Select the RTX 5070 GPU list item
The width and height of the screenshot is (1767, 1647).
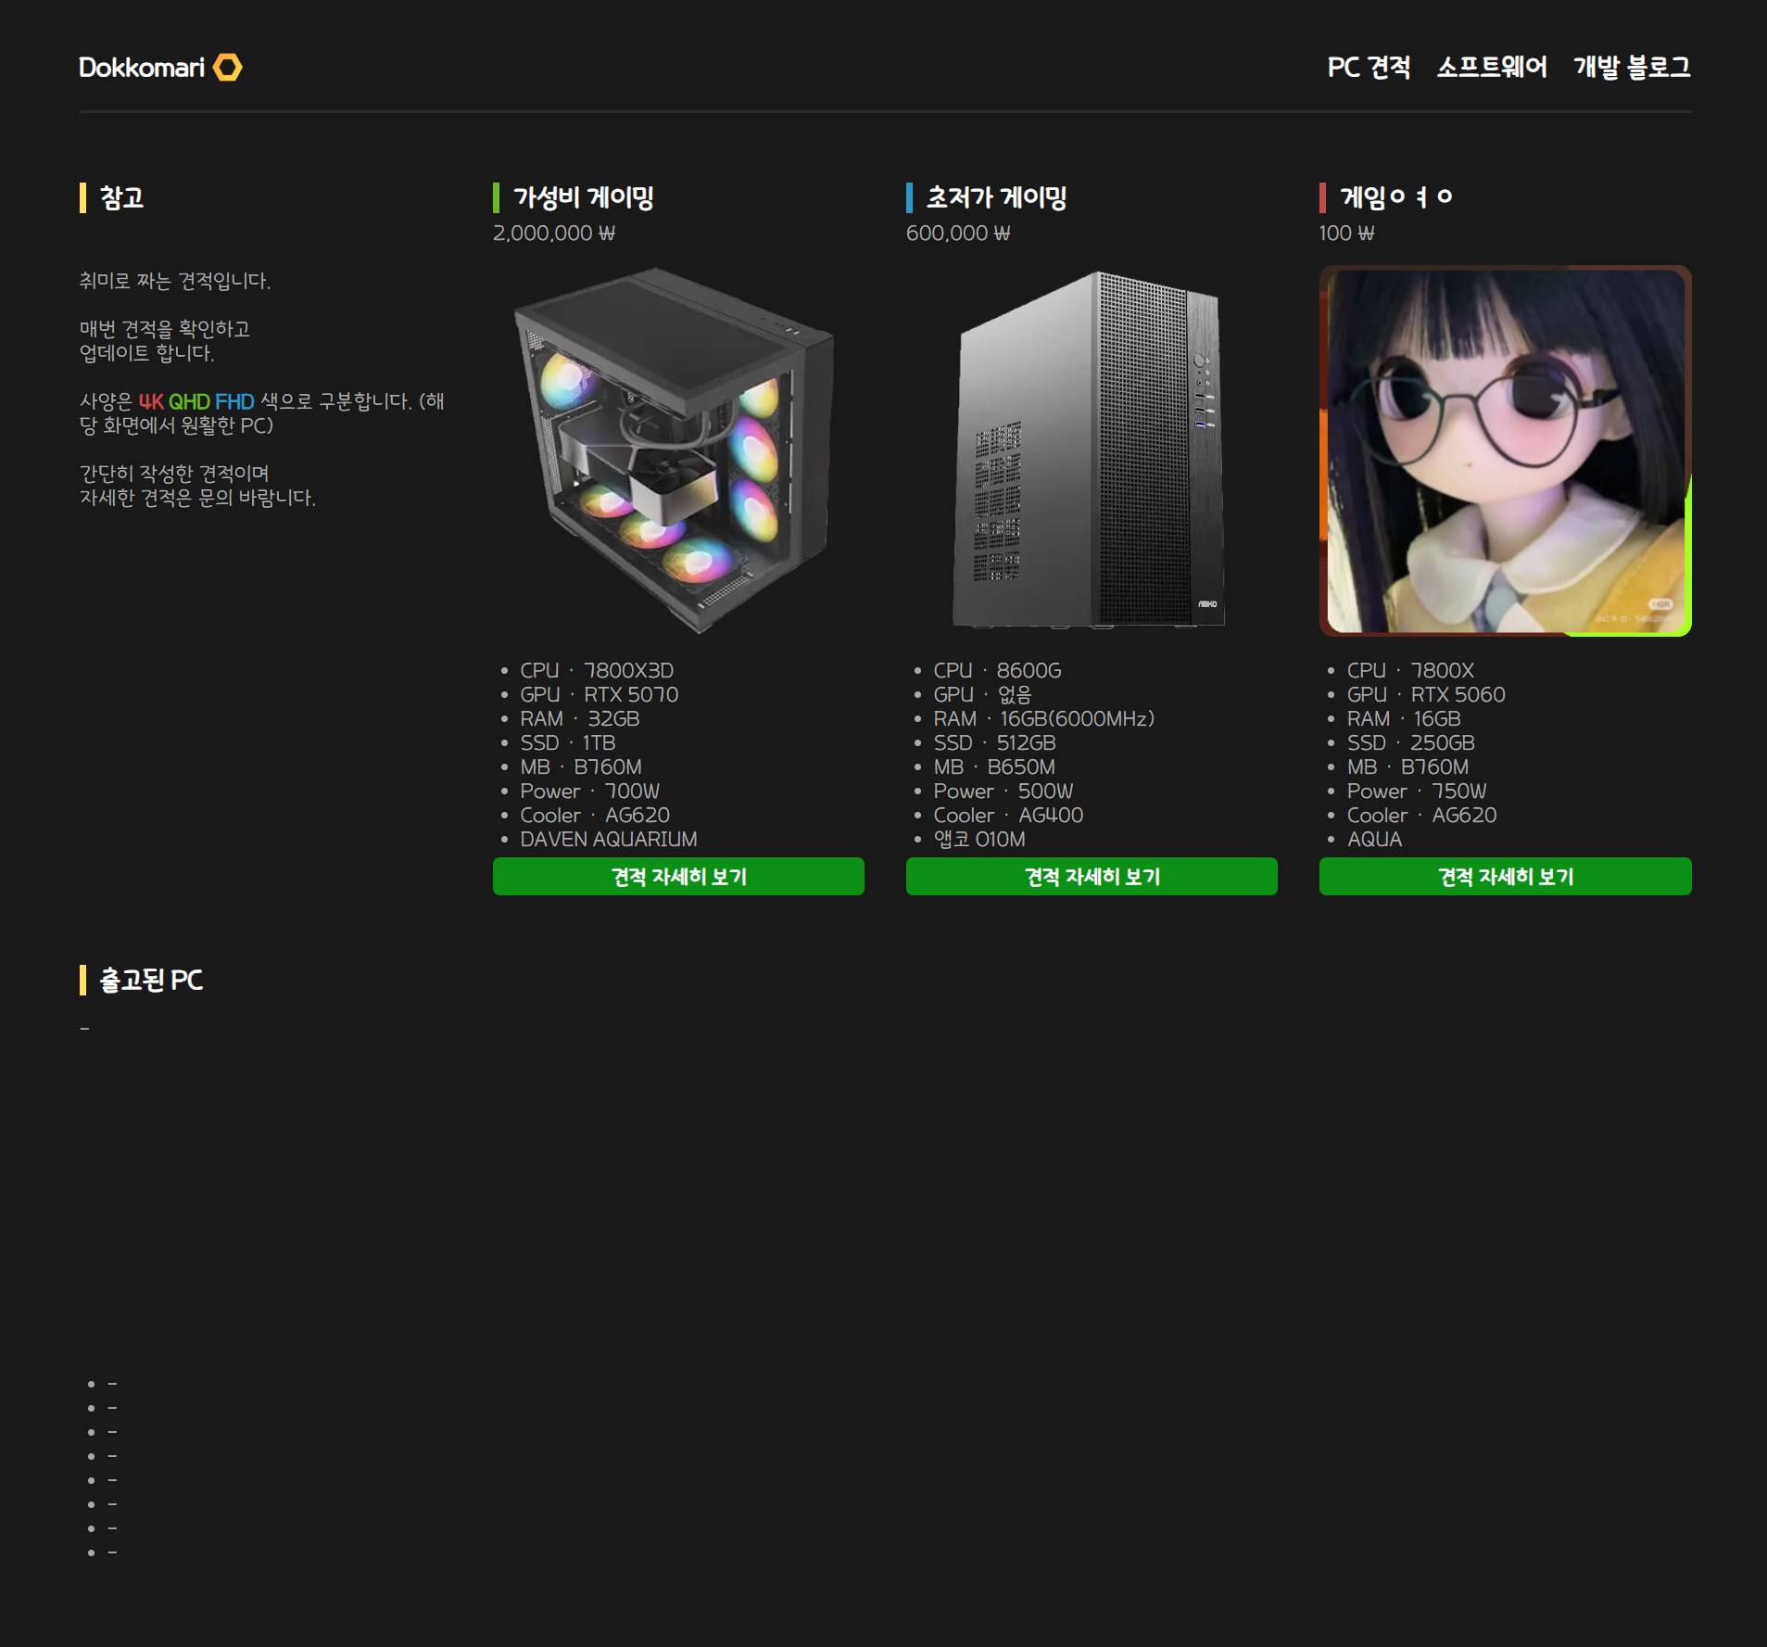(x=599, y=694)
